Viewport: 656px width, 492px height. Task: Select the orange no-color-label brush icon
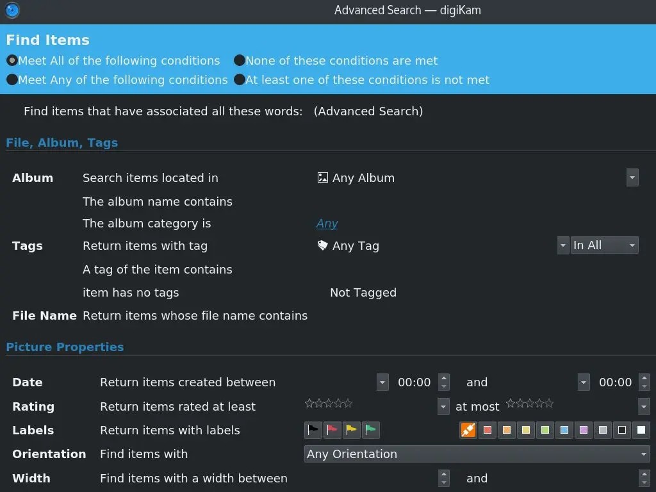[468, 430]
